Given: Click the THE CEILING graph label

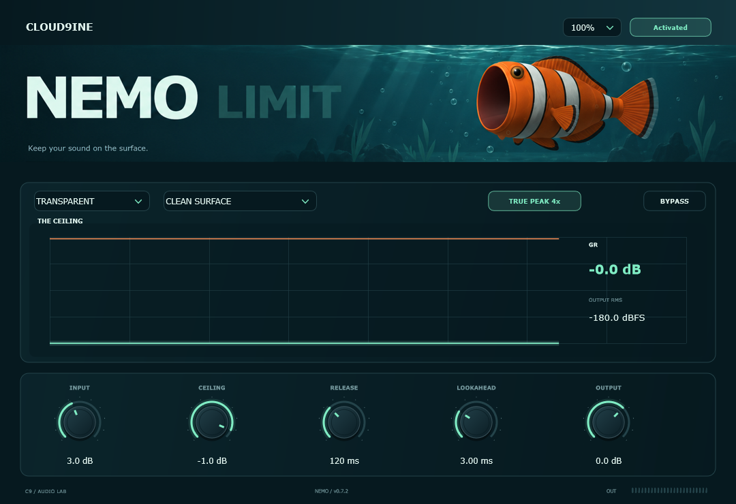Looking at the screenshot, I should [60, 221].
